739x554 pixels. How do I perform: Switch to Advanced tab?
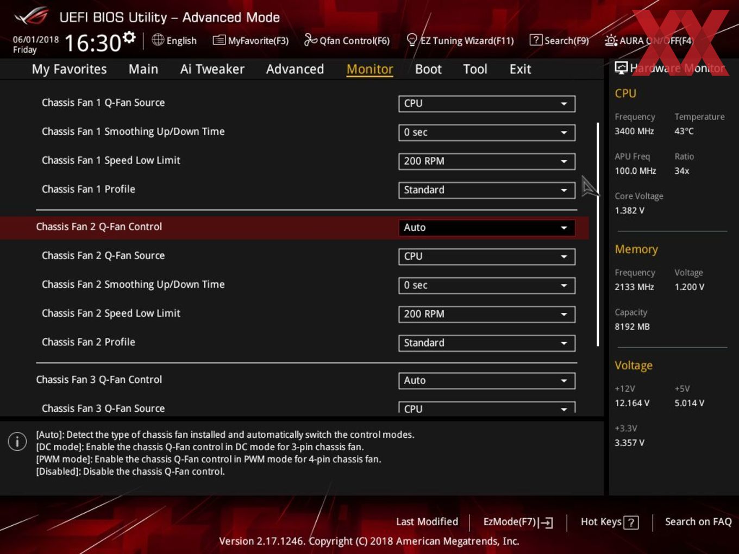tap(295, 69)
